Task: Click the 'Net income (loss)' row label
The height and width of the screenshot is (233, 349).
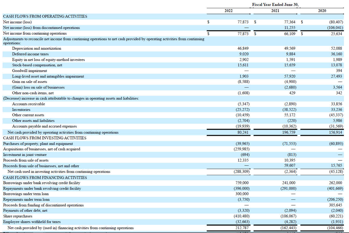Action: (17, 22)
